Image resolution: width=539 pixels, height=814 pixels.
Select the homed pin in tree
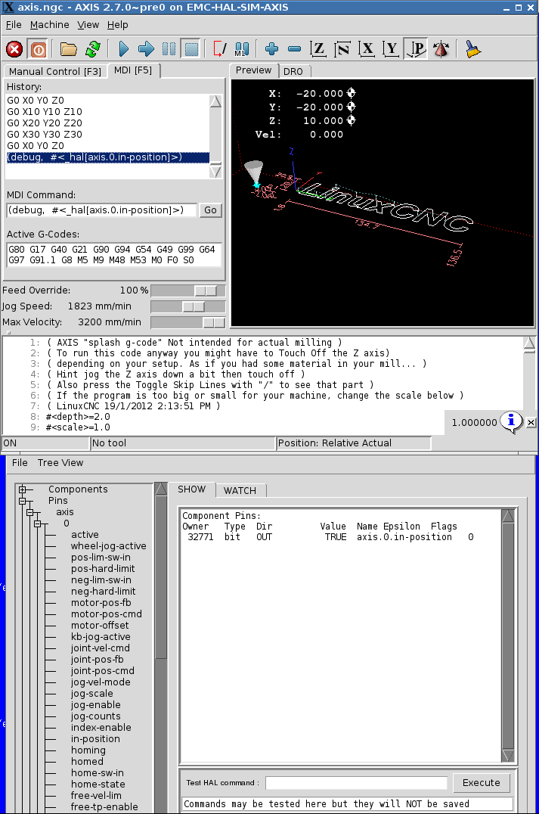coord(87,762)
